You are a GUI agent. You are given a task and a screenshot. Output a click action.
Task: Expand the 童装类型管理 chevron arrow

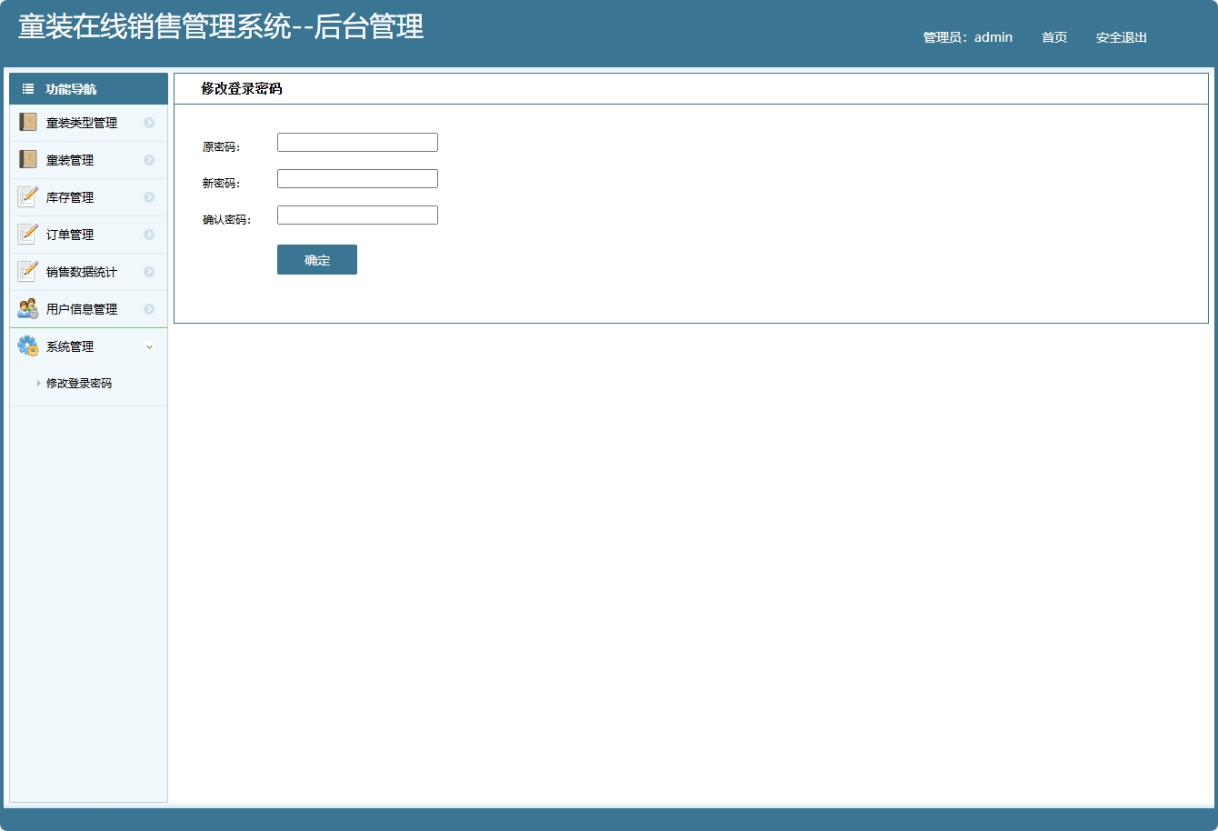pyautogui.click(x=150, y=122)
